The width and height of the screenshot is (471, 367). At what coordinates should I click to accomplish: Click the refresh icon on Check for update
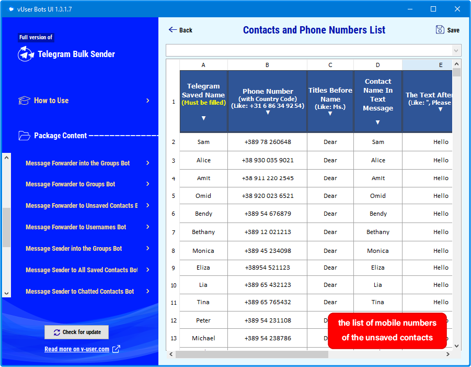57,332
